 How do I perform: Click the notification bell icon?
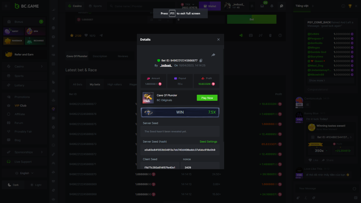(x=272, y=6)
